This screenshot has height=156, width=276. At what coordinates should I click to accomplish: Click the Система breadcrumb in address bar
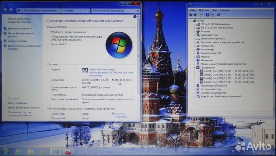[68, 11]
